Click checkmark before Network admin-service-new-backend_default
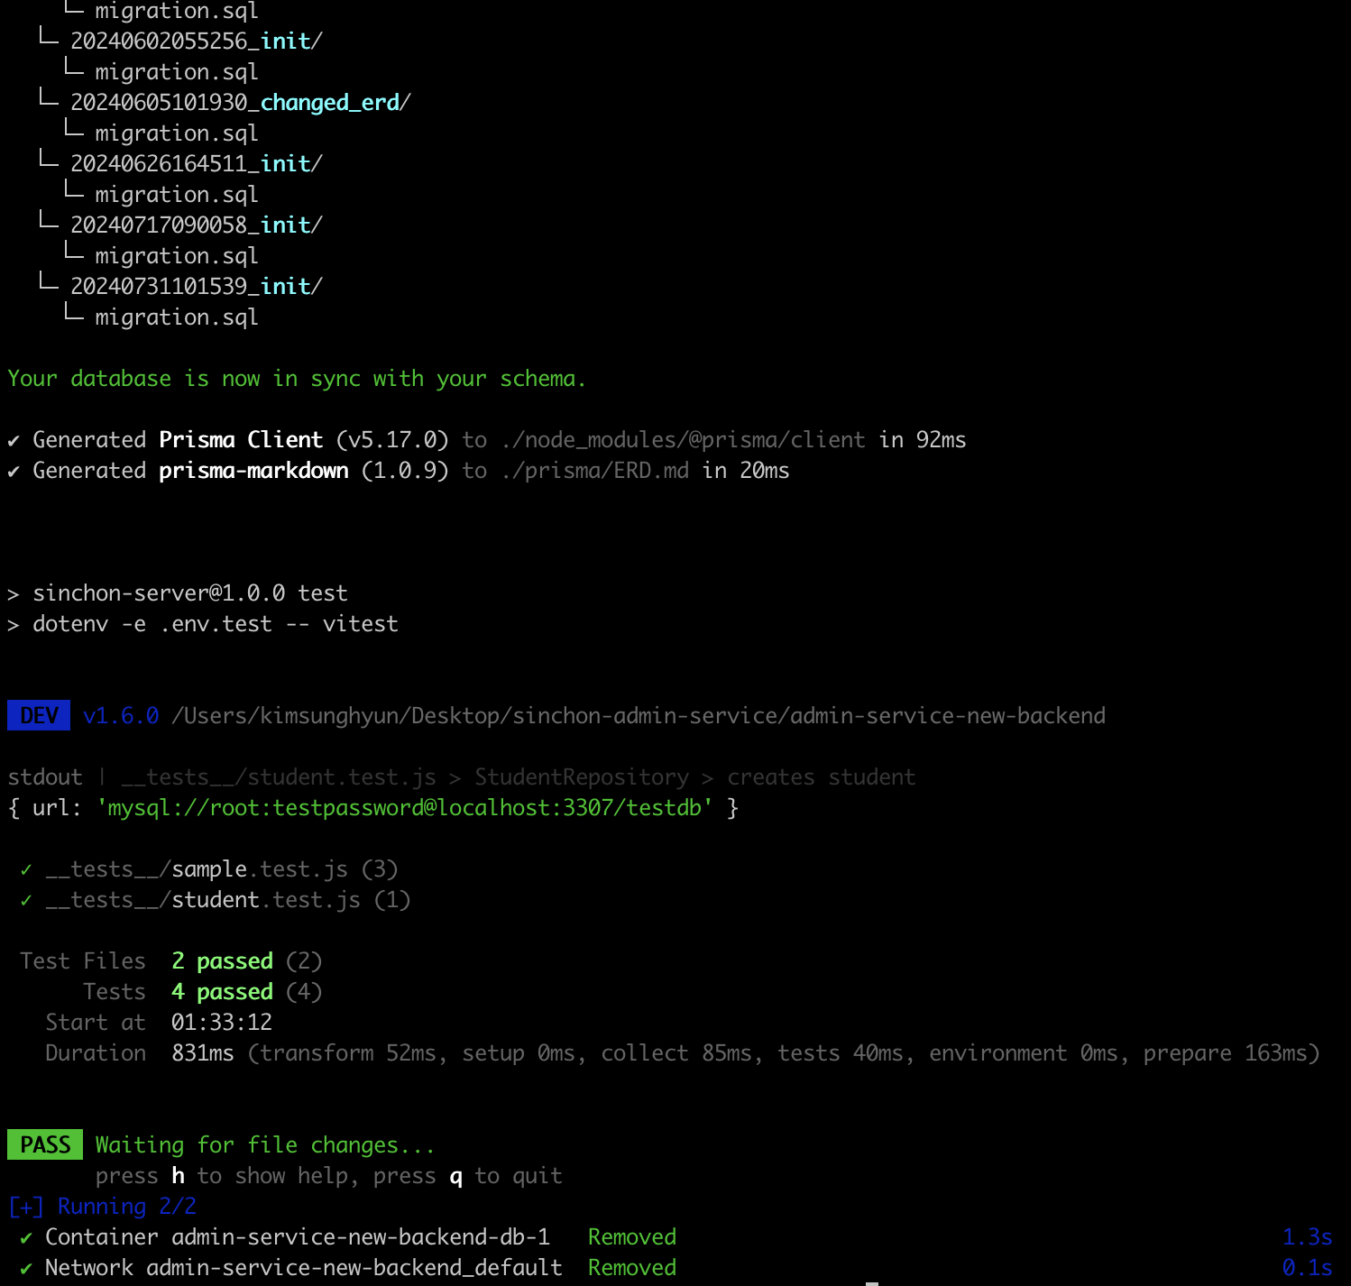 (26, 1269)
